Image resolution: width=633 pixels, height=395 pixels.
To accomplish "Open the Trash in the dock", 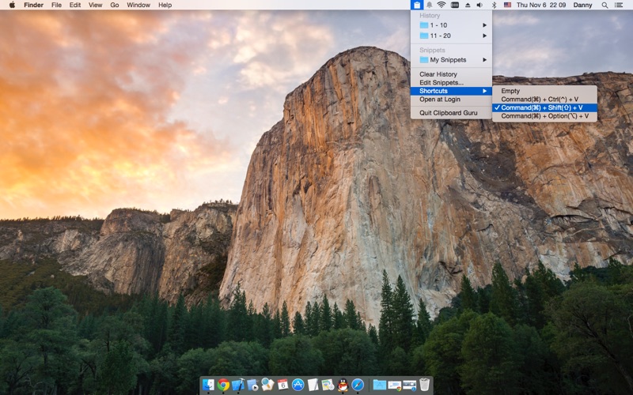I will click(x=425, y=385).
